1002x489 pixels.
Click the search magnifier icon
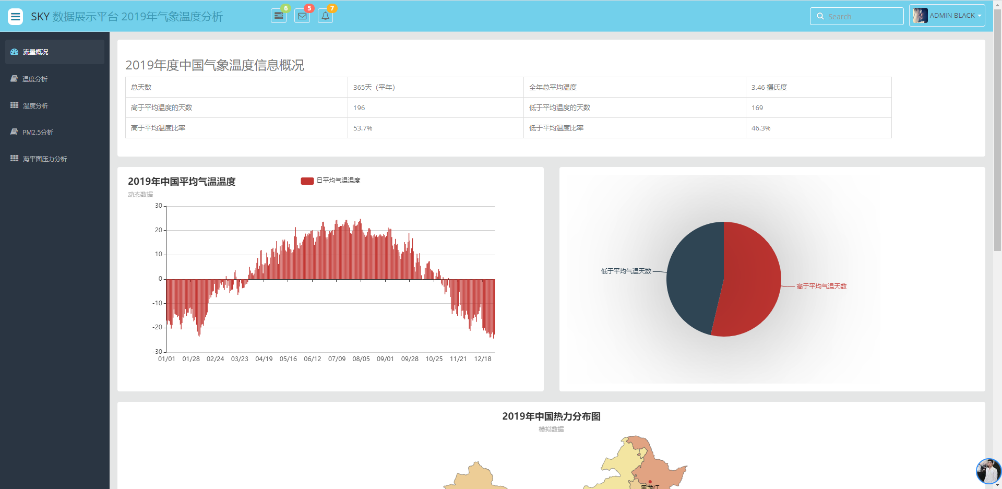click(x=820, y=16)
